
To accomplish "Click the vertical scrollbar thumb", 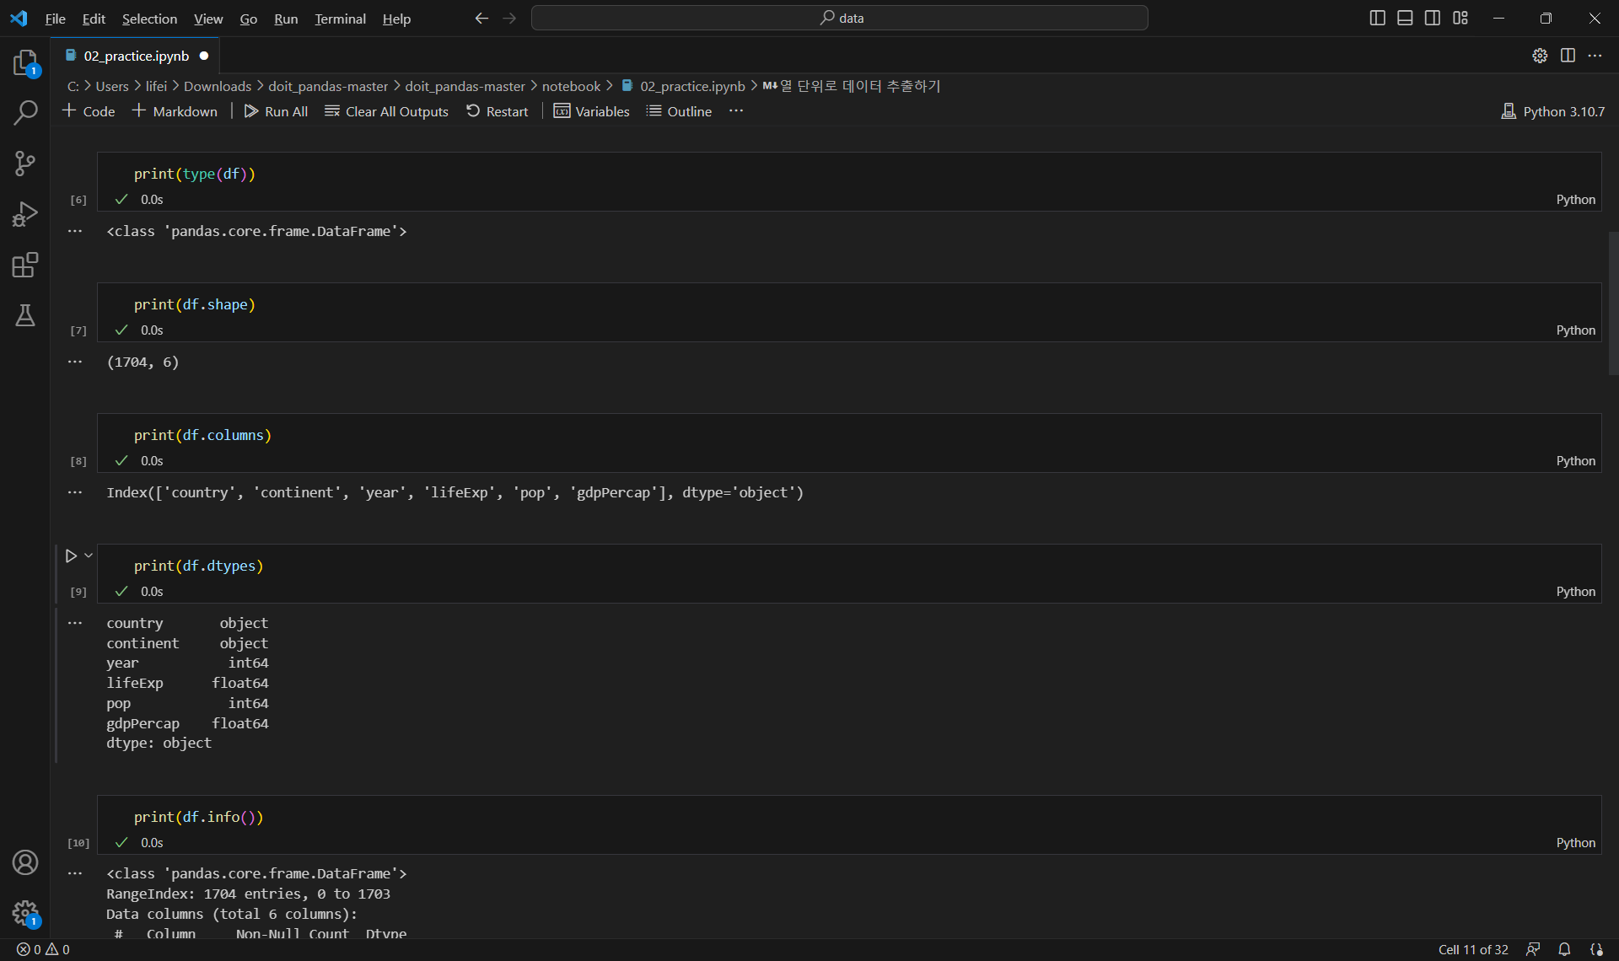I will pyautogui.click(x=1612, y=303).
